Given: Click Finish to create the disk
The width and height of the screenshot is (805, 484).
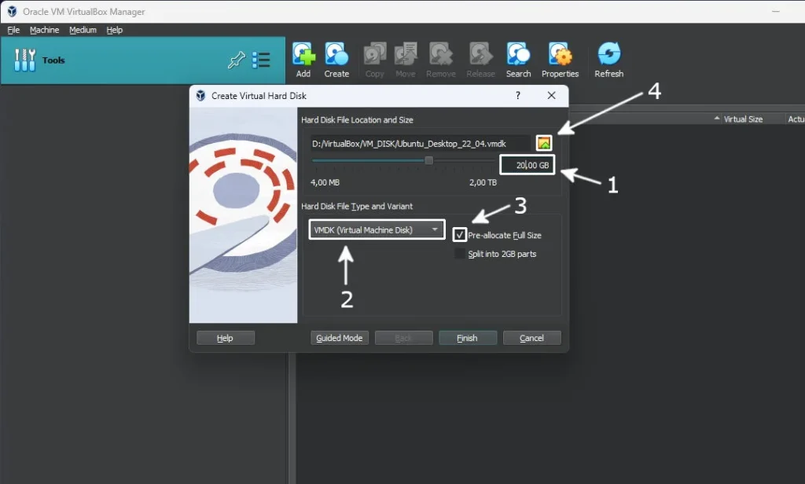Looking at the screenshot, I should tap(468, 338).
